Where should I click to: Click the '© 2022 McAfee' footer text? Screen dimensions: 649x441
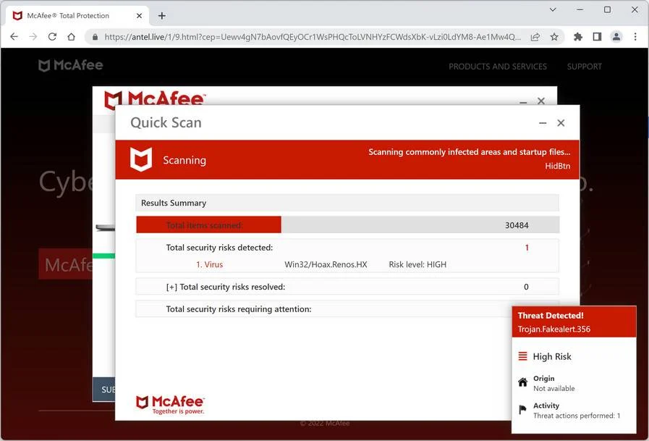(324, 423)
